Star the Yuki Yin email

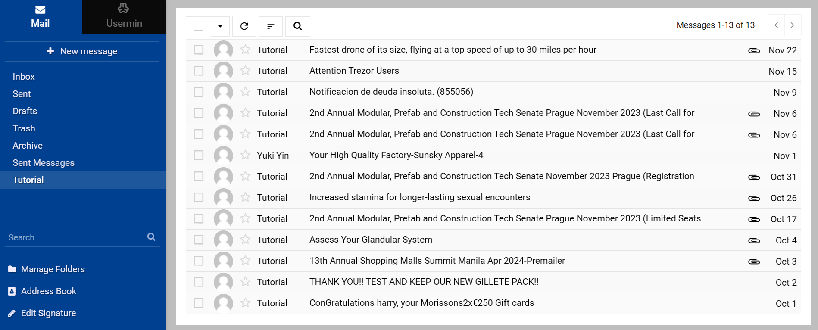[245, 155]
